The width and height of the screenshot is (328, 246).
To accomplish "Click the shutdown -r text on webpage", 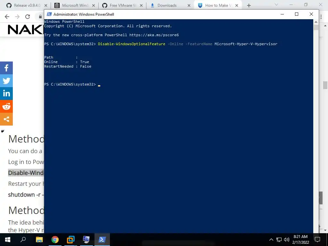I will click(x=26, y=194).
